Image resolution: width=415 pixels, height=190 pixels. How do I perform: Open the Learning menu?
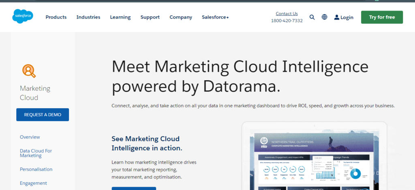120,17
